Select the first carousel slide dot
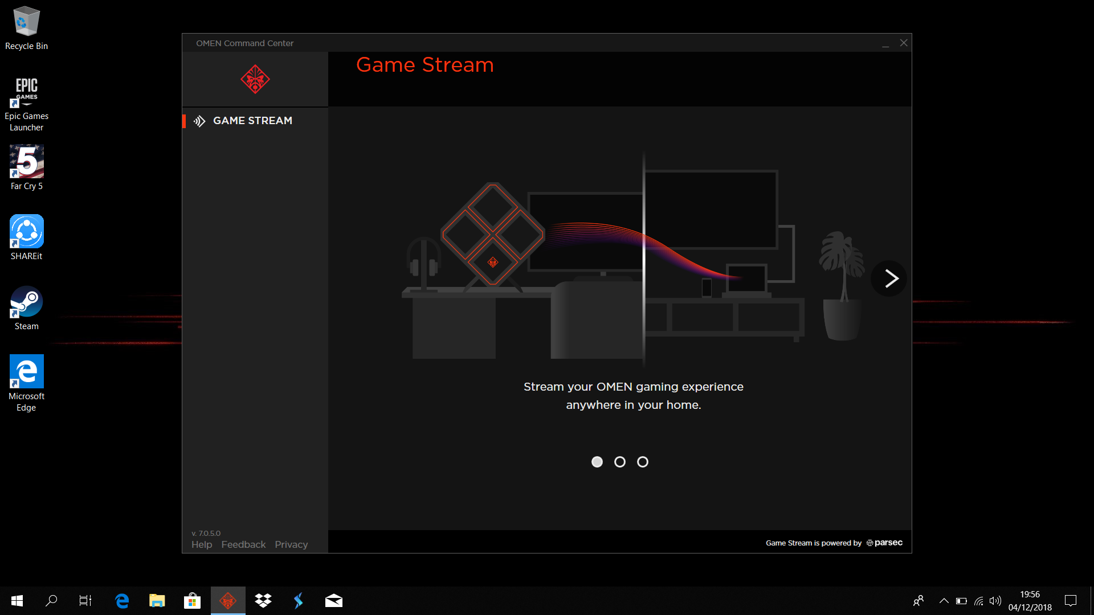Image resolution: width=1094 pixels, height=615 pixels. click(x=597, y=462)
